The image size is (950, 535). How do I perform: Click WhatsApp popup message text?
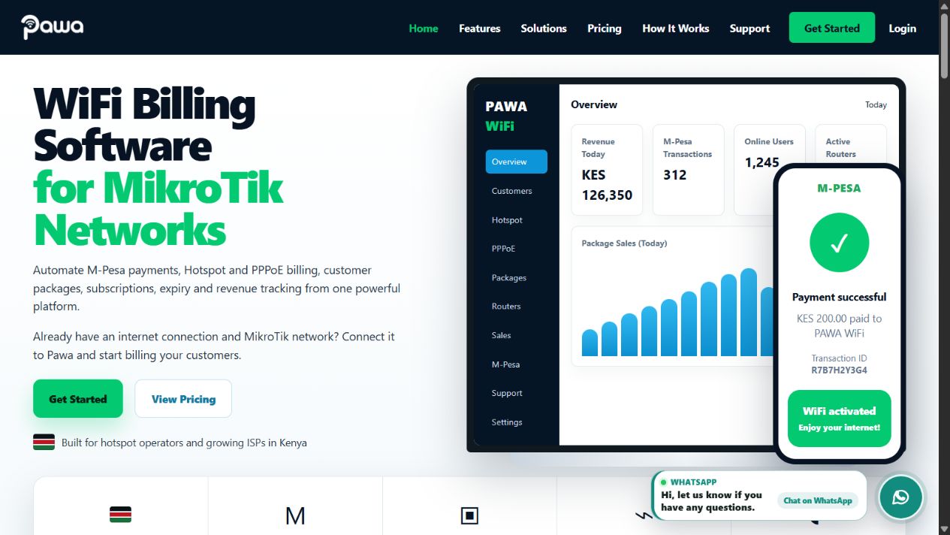(711, 501)
